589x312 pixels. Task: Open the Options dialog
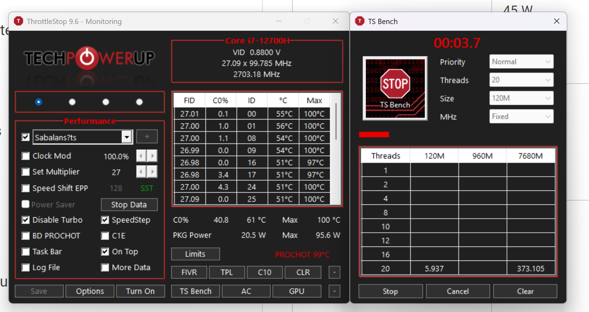[90, 291]
